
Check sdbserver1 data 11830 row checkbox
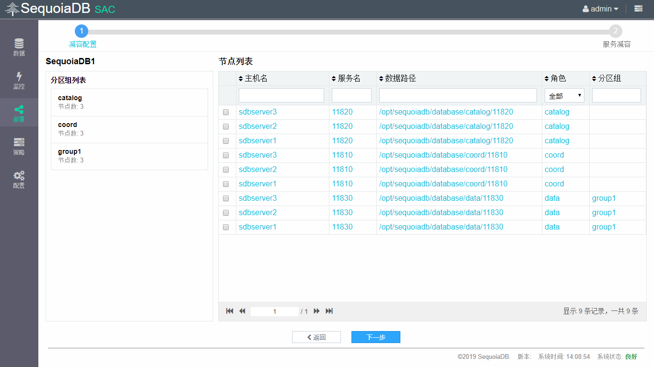[x=226, y=227]
